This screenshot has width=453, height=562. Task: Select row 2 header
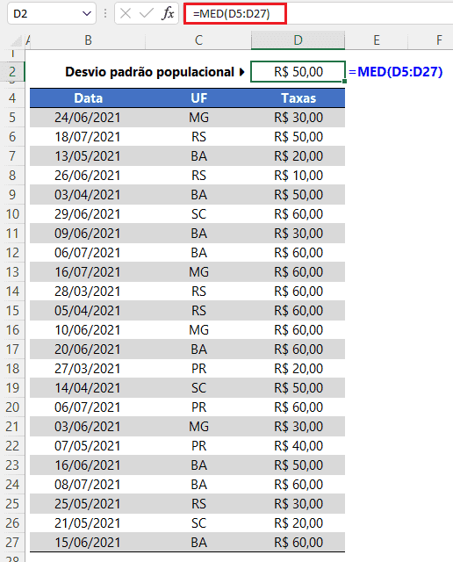pyautogui.click(x=12, y=72)
